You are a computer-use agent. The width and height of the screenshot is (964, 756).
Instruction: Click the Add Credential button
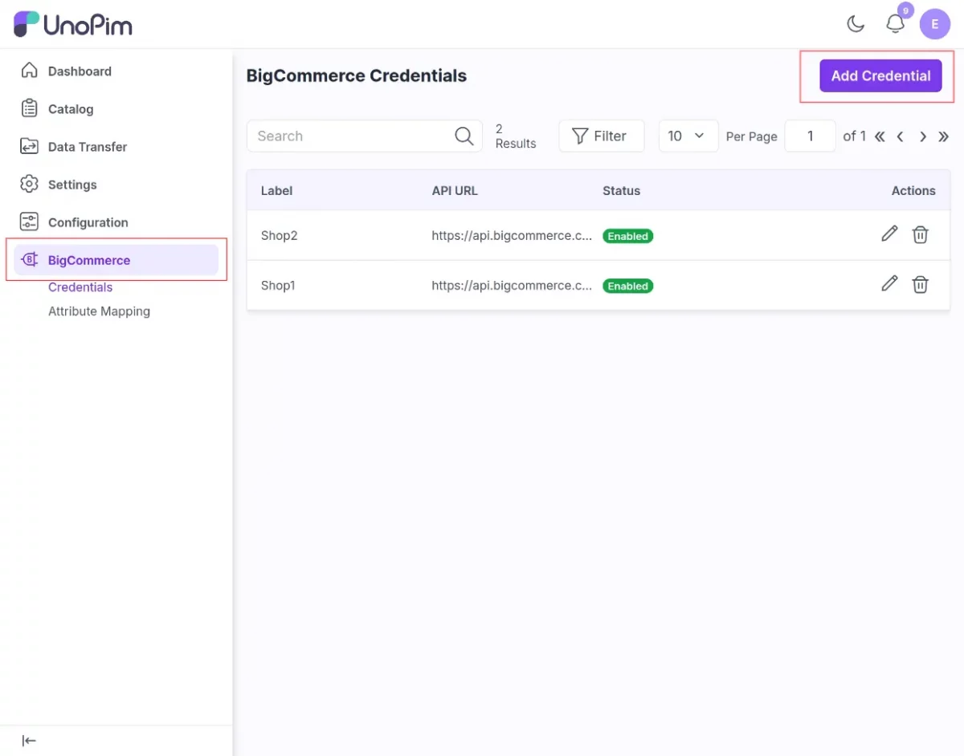coord(880,75)
